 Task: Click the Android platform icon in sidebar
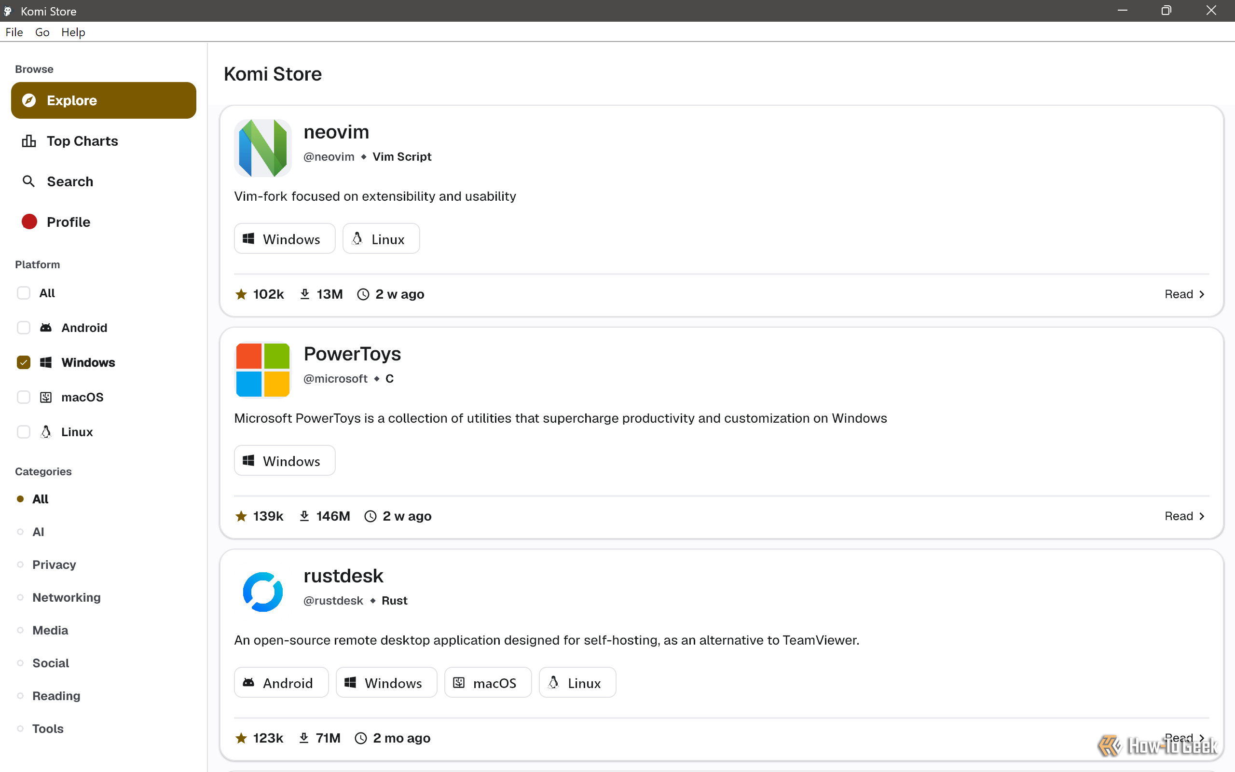[46, 328]
